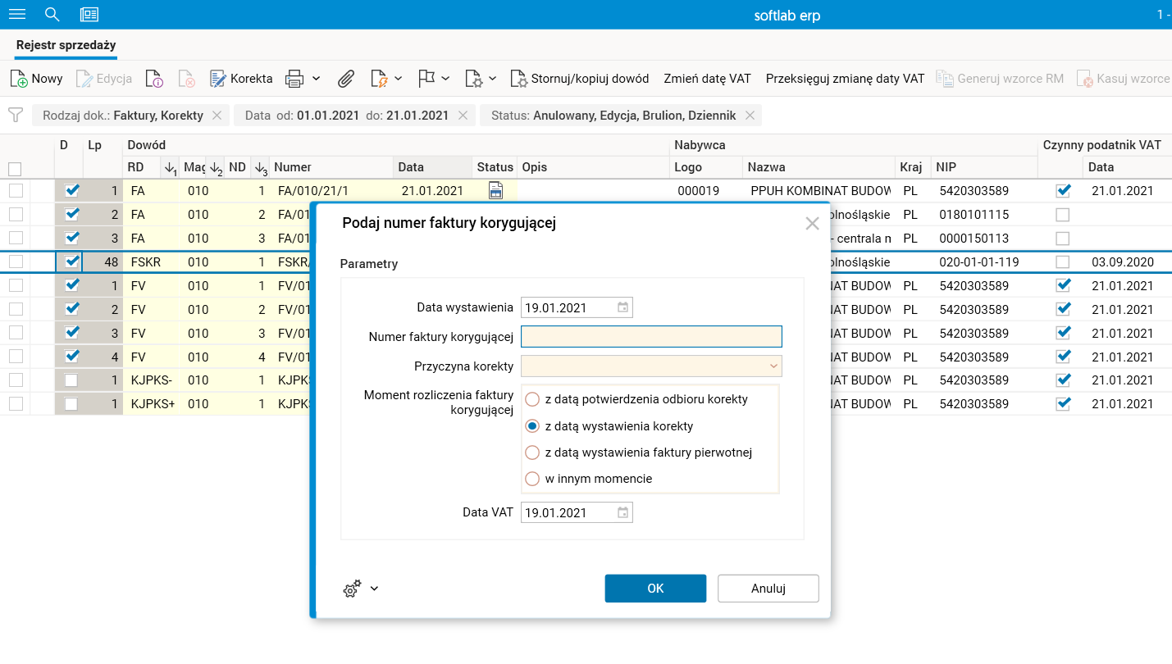The height and width of the screenshot is (664, 1172).
Task: Click the search magnifier icon
Action: tap(52, 15)
